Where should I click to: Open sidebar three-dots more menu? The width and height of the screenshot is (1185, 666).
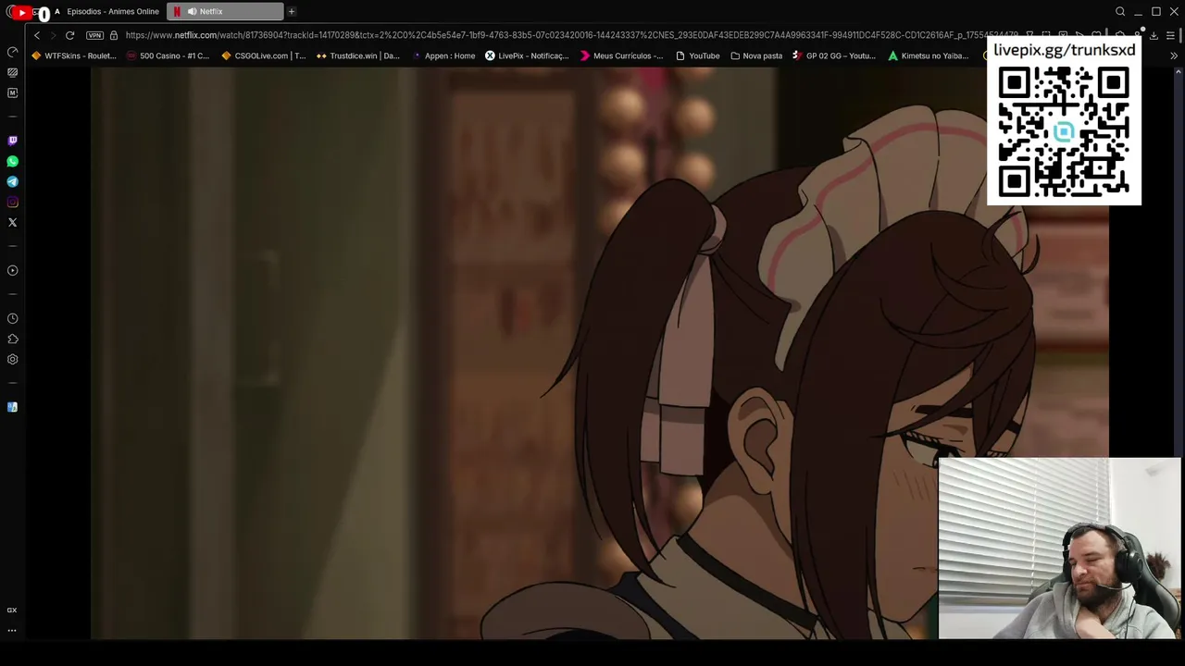point(12,631)
